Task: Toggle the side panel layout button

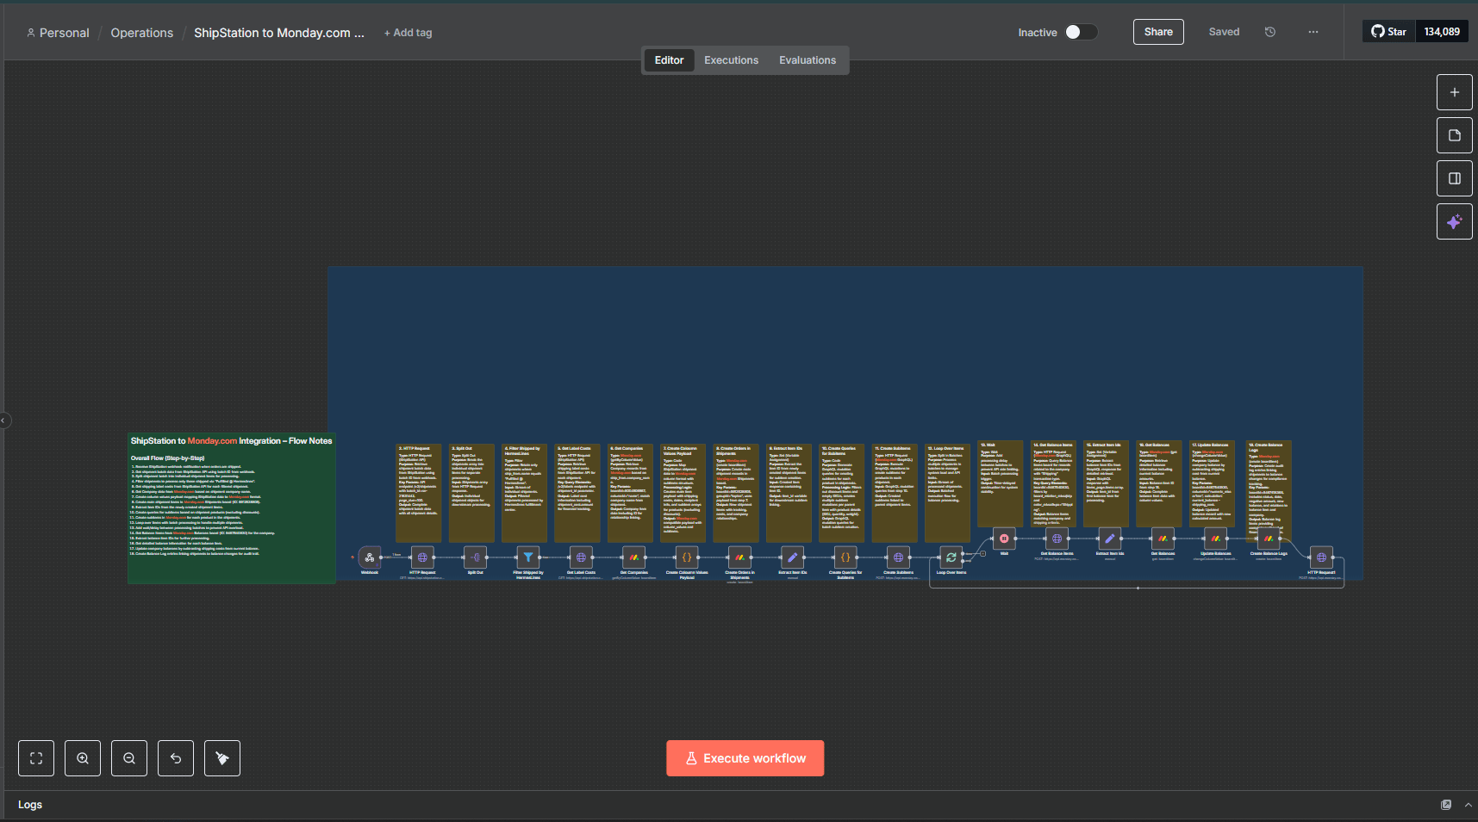Action: pos(1454,178)
